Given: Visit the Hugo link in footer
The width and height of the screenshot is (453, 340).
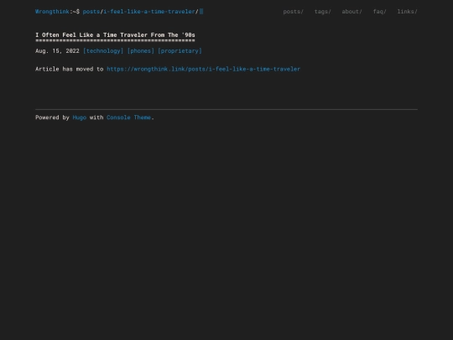Looking at the screenshot, I should click(80, 118).
